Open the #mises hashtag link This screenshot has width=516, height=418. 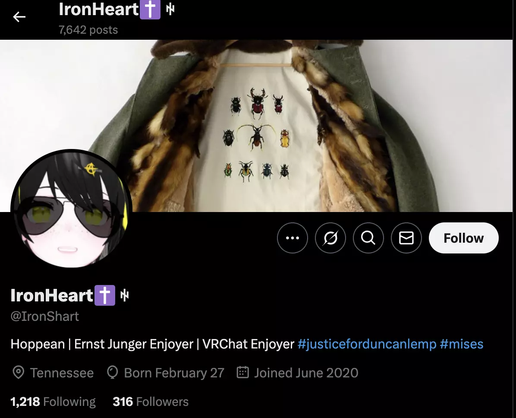pos(461,344)
